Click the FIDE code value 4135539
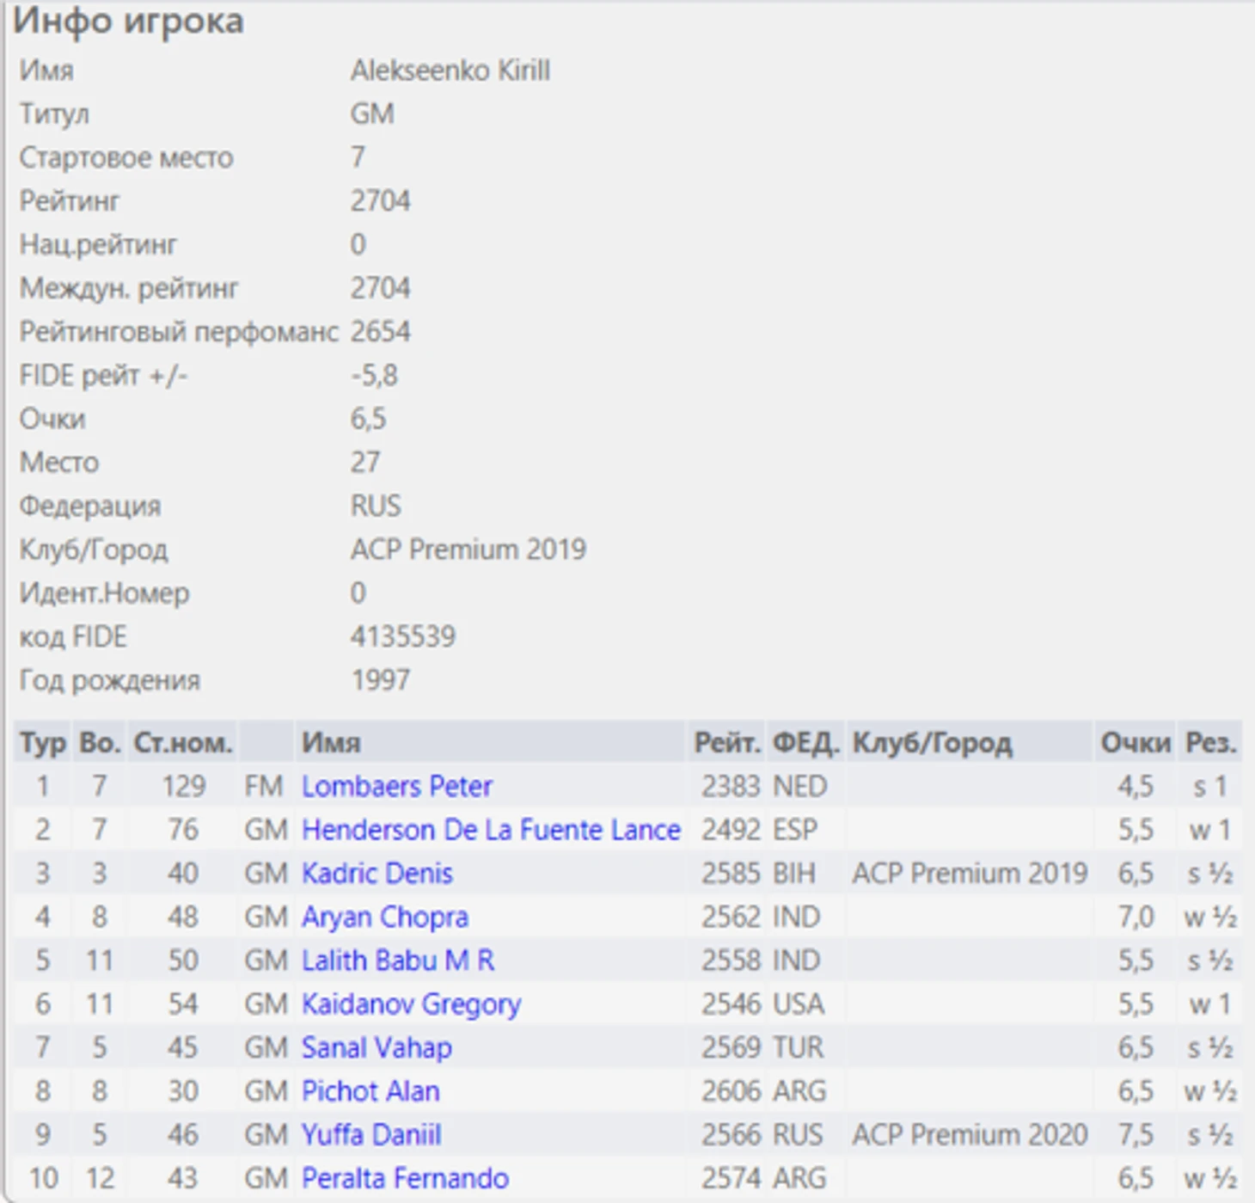Screen dimensions: 1255x1203 pos(402,636)
